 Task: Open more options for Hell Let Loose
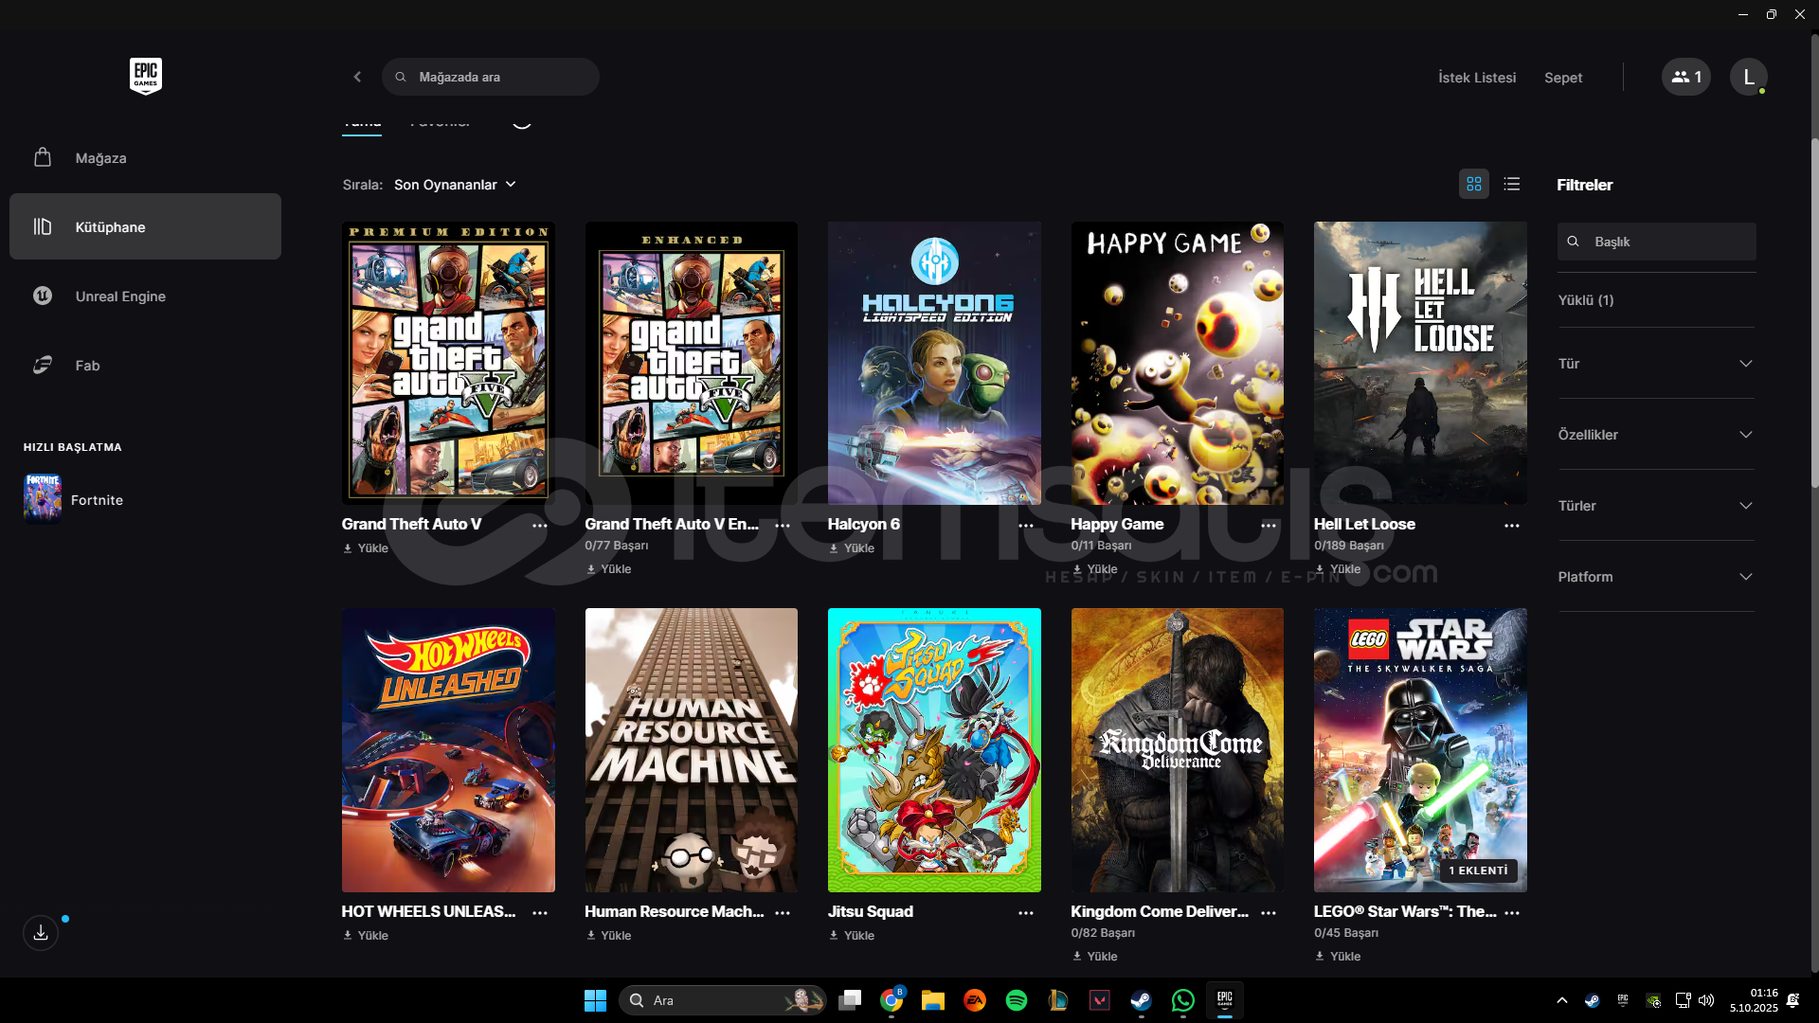(1512, 526)
